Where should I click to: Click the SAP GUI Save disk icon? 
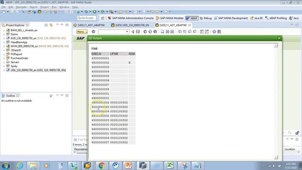pyautogui.click(x=138, y=32)
